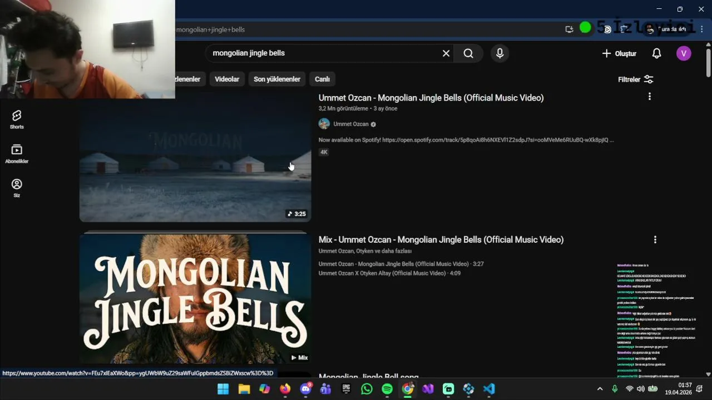Select the Videolar filter chip
This screenshot has width=712, height=400.
(x=227, y=79)
